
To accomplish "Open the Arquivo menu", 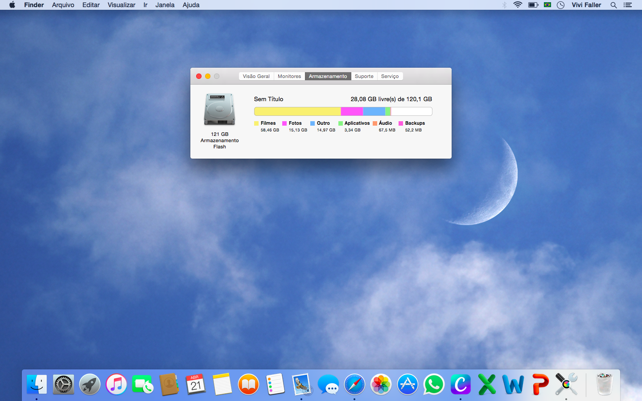I will [63, 5].
